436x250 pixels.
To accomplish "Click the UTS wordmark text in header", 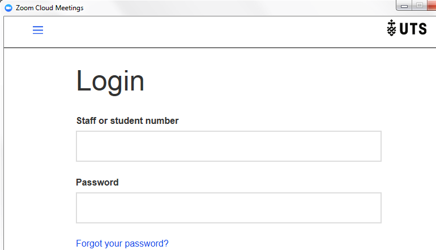I will point(413,29).
